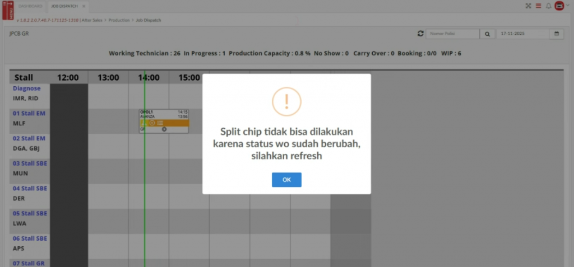
Task: Close the JOB DISPATCH tab
Action: (84, 6)
